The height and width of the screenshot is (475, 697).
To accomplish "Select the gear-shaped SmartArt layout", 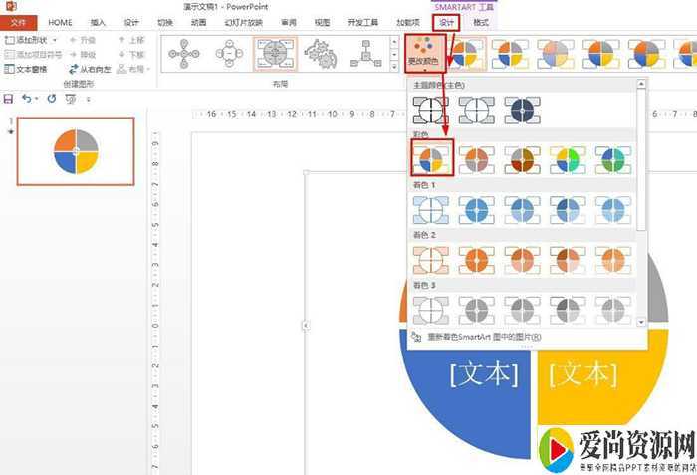I will [320, 54].
